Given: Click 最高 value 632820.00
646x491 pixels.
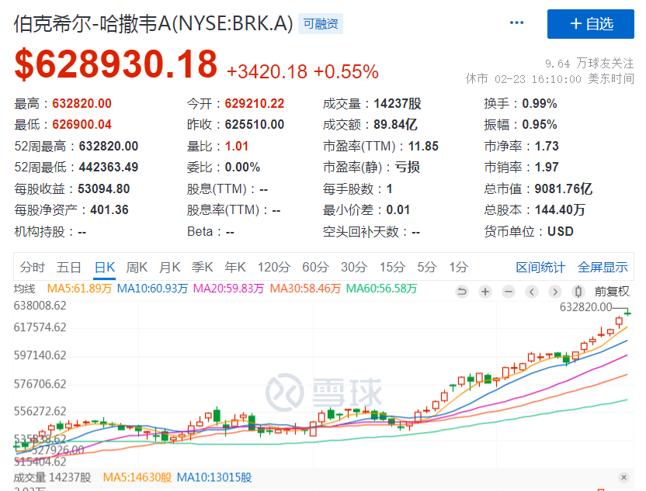Looking at the screenshot, I should (x=82, y=103).
